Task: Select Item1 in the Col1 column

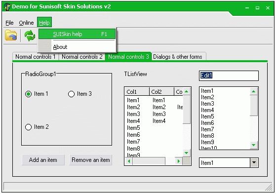Action: pyautogui.click(x=133, y=100)
